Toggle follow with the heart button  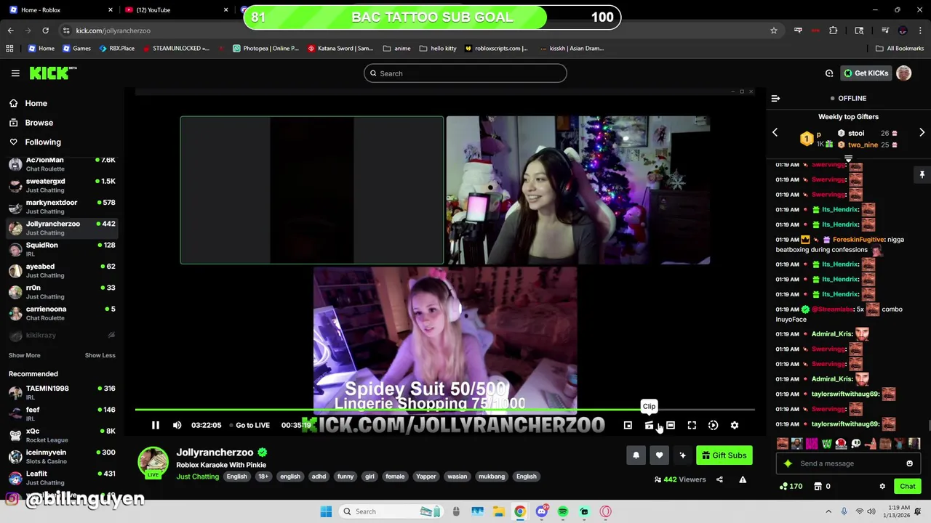(x=659, y=455)
